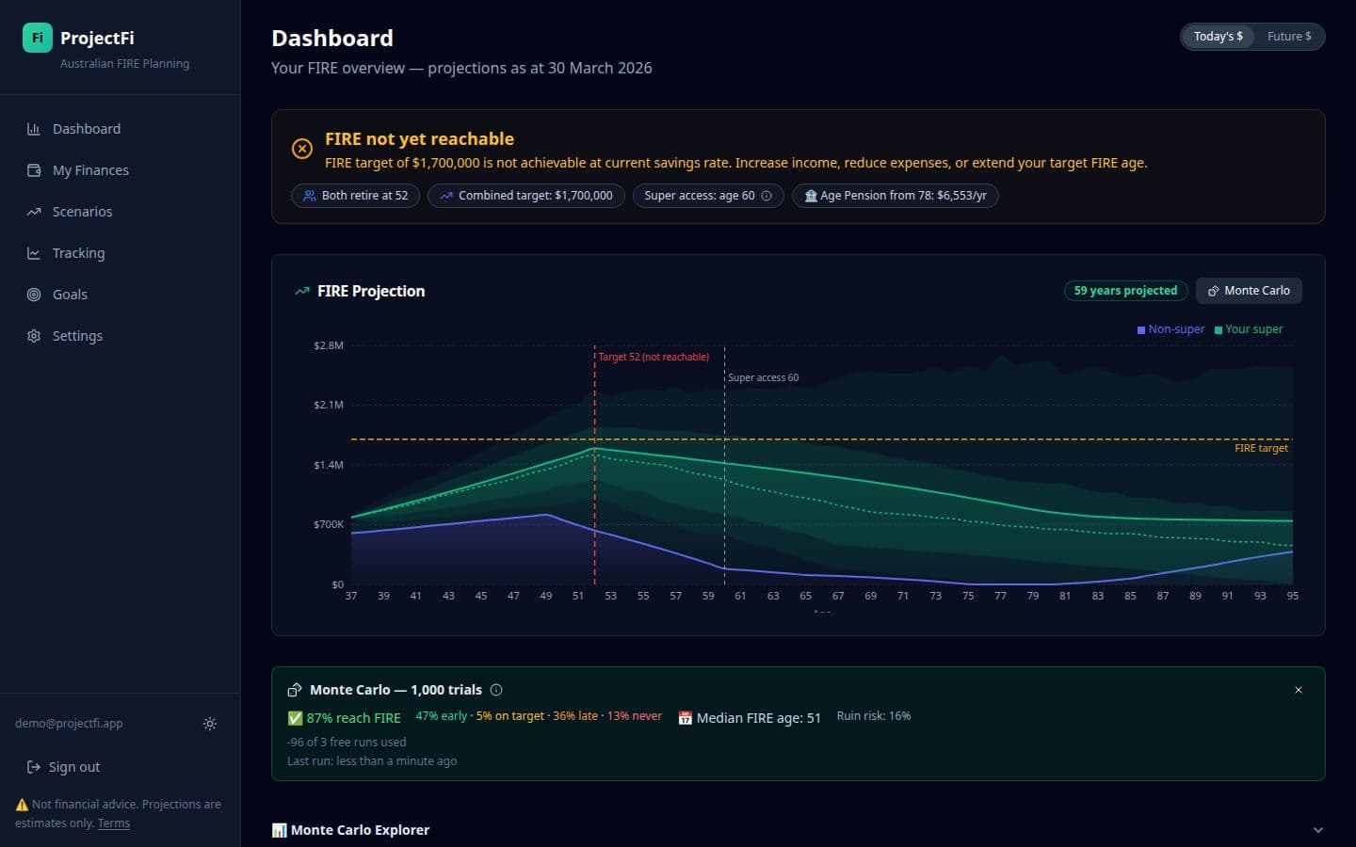The height and width of the screenshot is (847, 1356).
Task: Select the Goals target icon
Action: click(x=34, y=294)
